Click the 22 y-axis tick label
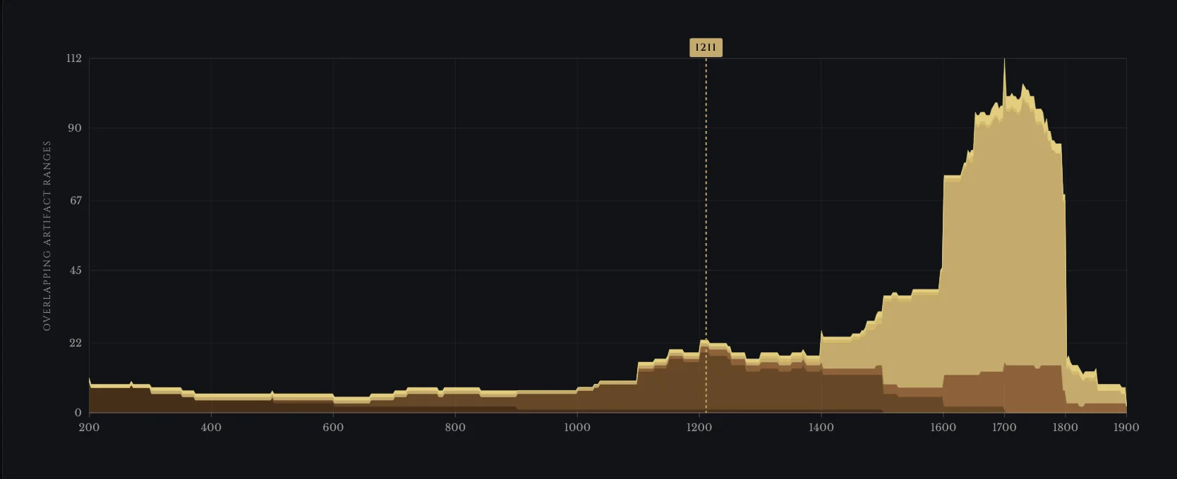 point(75,343)
